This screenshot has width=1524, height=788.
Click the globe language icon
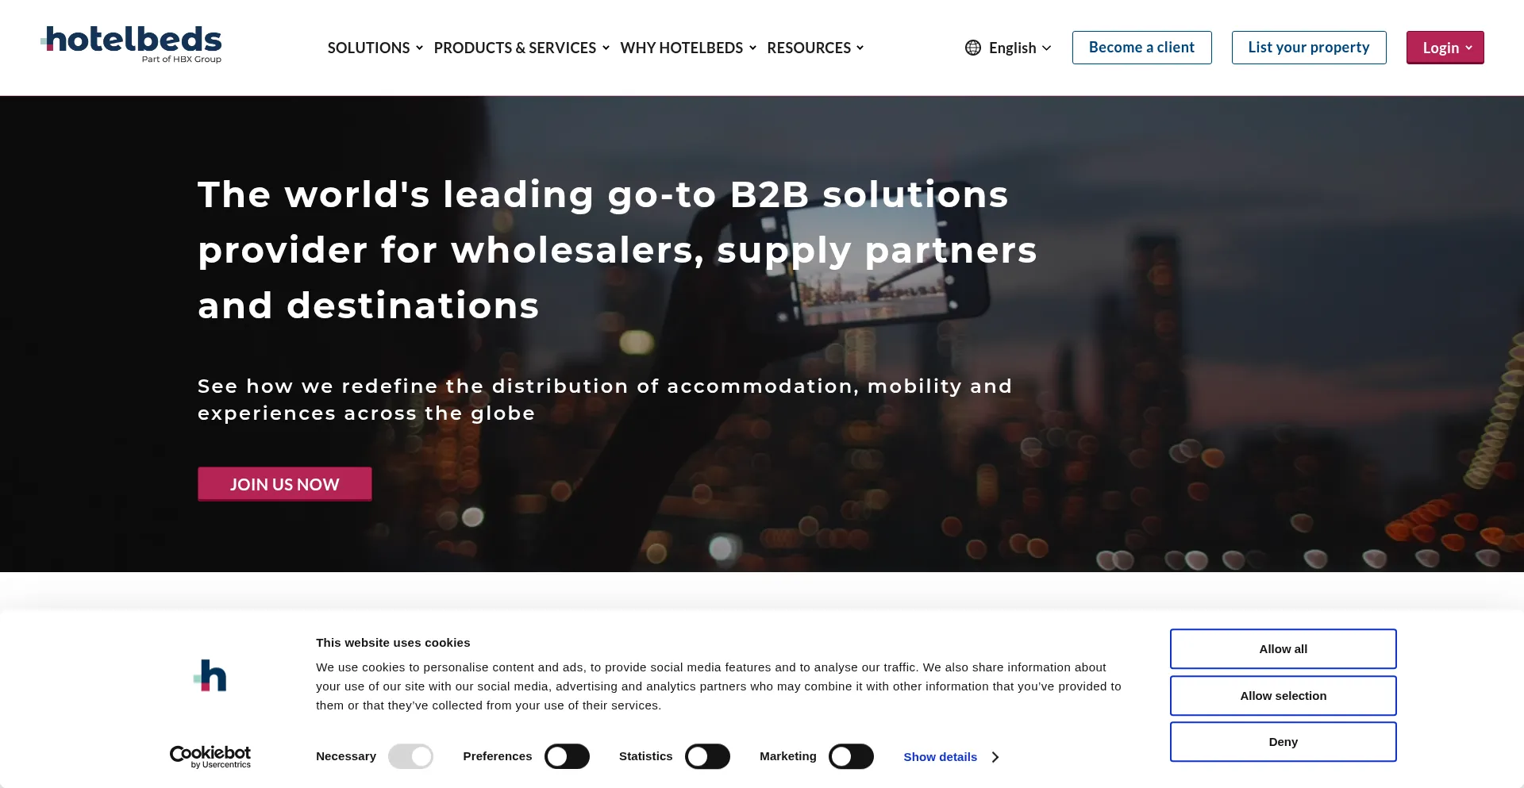973,48
